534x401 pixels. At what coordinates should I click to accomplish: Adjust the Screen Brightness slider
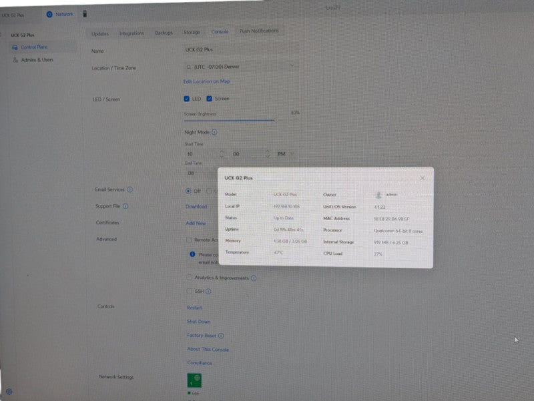pyautogui.click(x=275, y=120)
